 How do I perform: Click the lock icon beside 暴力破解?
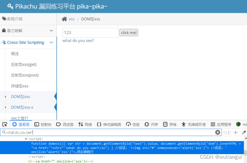click(x=4, y=31)
